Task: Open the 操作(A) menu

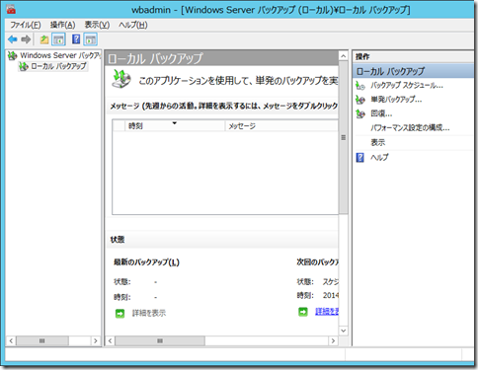Action: coord(62,25)
